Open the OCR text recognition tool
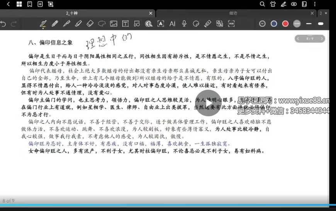Viewport: 336px width, 211px height. (231, 24)
